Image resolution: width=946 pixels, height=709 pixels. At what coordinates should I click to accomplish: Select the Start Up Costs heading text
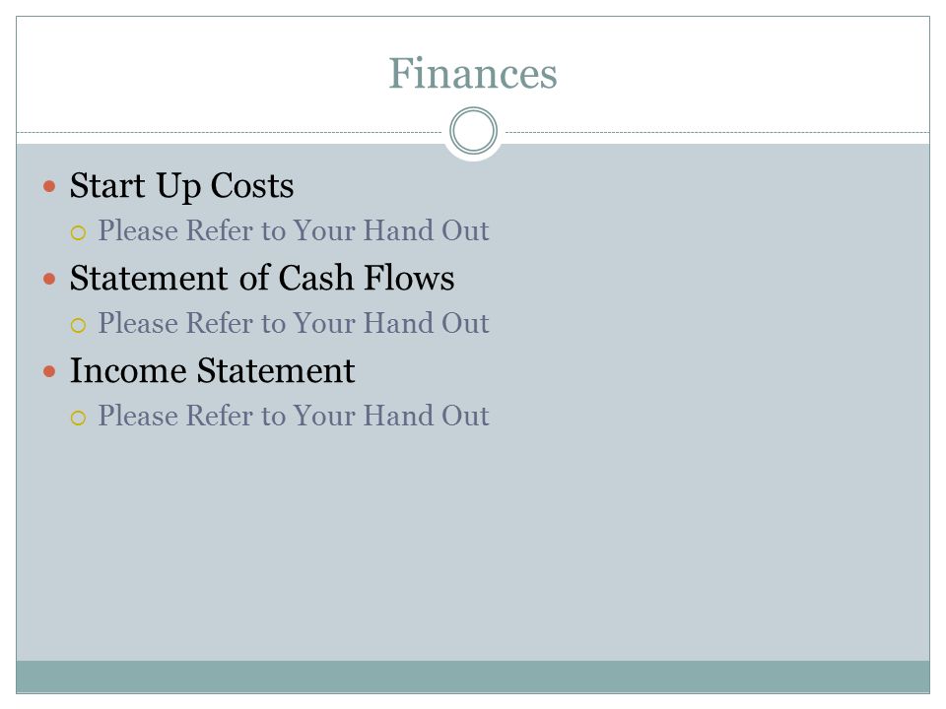[181, 185]
